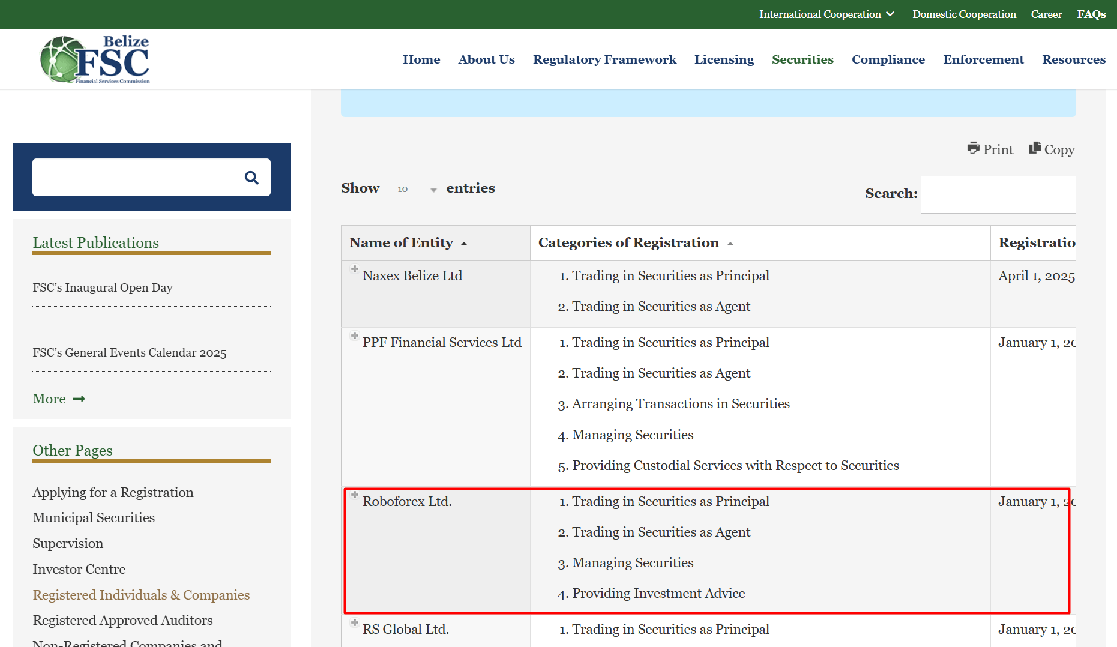Screen dimensions: 1117x647
Task: Open Registered Approved Auditors page
Action: point(122,620)
